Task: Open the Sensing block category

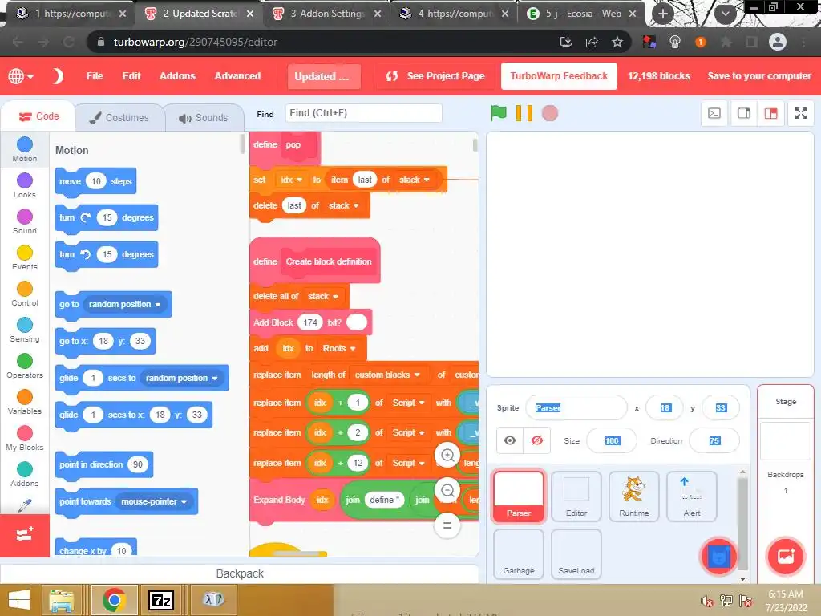Action: tap(25, 330)
